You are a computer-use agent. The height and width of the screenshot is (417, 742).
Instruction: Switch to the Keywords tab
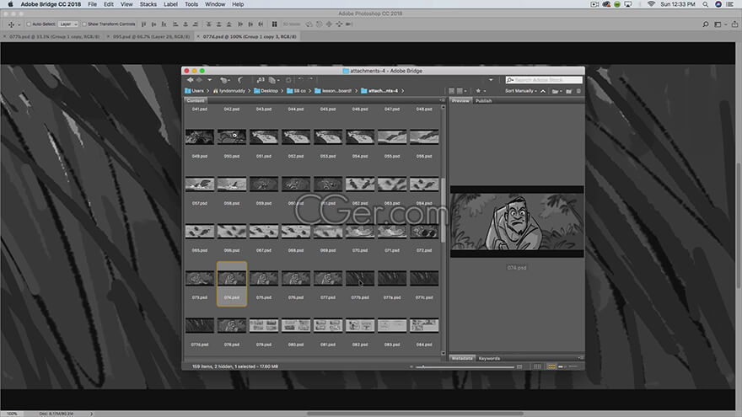[x=489, y=358]
